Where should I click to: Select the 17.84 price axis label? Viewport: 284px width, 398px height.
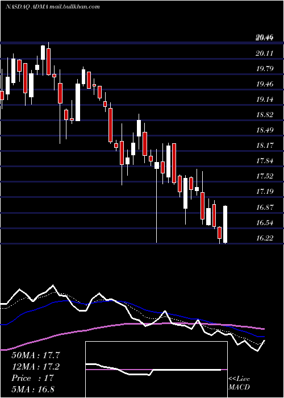pos(265,161)
